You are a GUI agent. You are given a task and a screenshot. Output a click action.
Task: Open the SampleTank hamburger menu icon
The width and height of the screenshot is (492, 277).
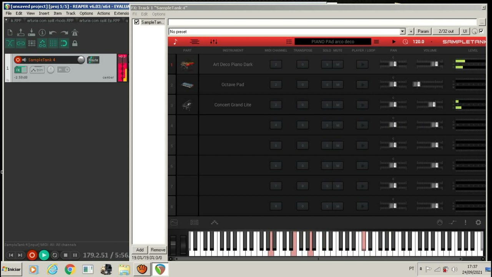tap(376, 42)
